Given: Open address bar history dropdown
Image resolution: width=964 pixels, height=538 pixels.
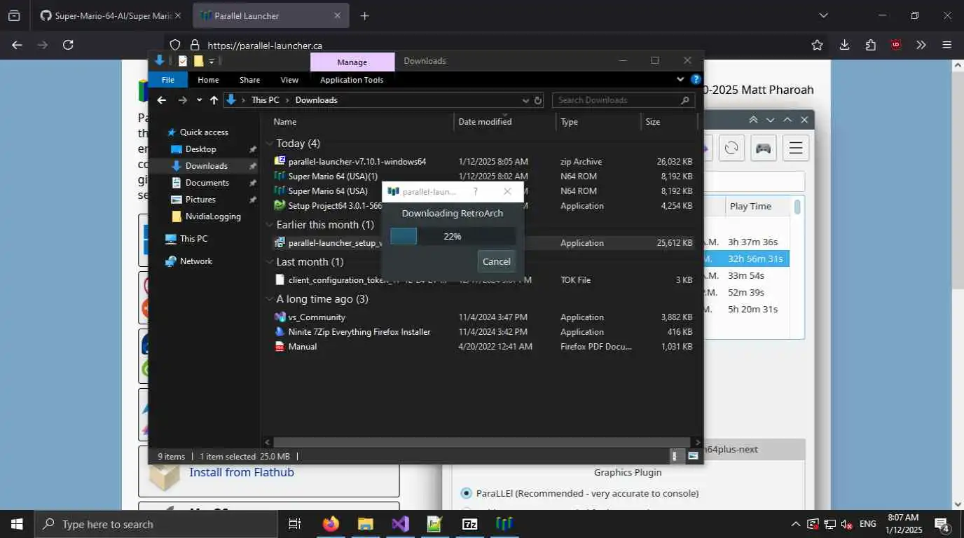Looking at the screenshot, I should [525, 100].
